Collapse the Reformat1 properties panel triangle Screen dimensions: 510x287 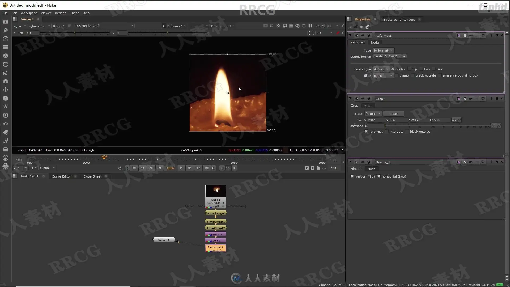(x=350, y=35)
